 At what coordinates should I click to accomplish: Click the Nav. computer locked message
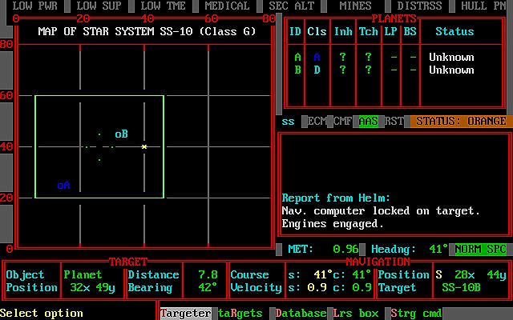[x=381, y=211]
